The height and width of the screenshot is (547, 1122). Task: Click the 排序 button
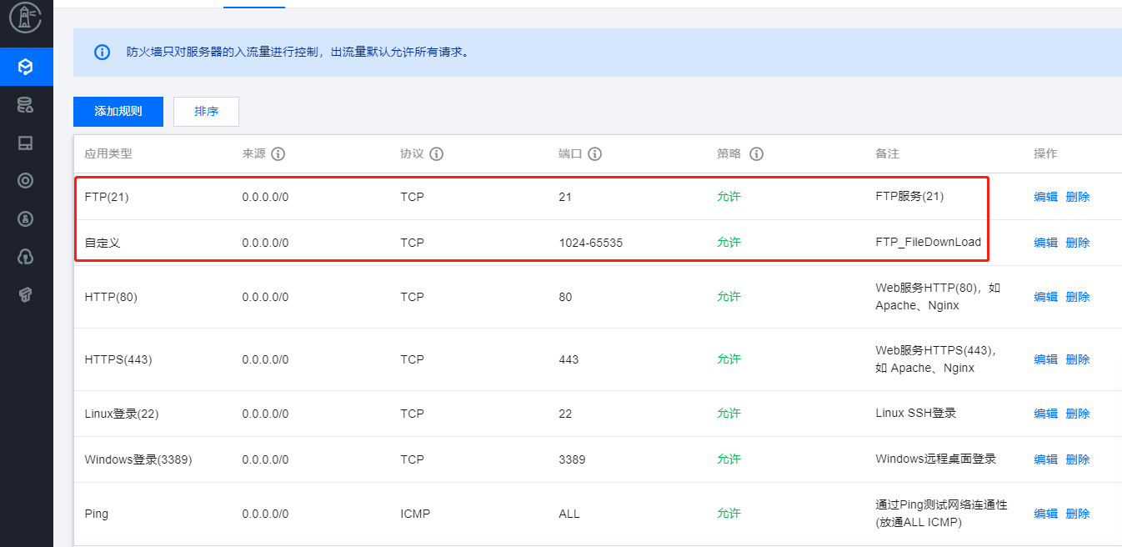[x=206, y=112]
